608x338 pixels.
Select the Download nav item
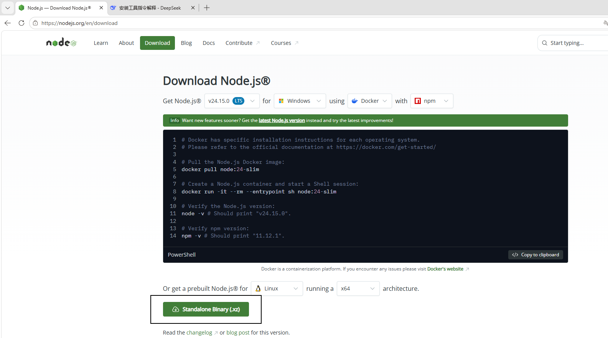point(157,43)
